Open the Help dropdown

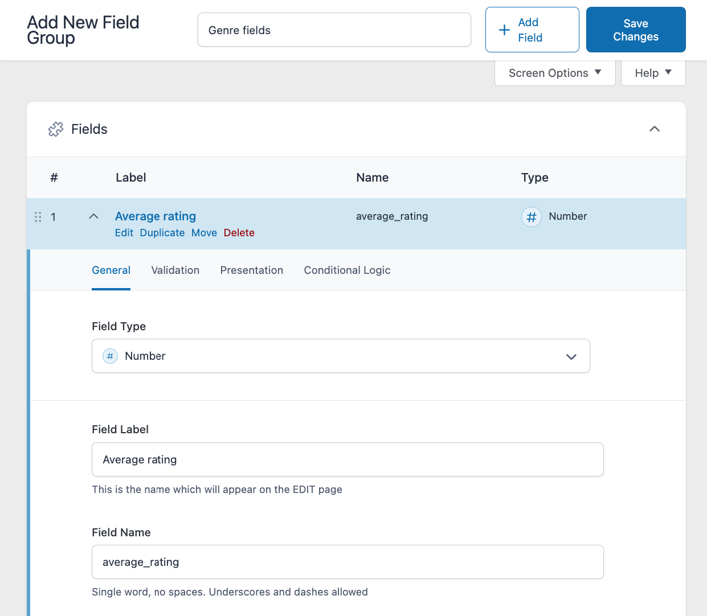point(653,73)
